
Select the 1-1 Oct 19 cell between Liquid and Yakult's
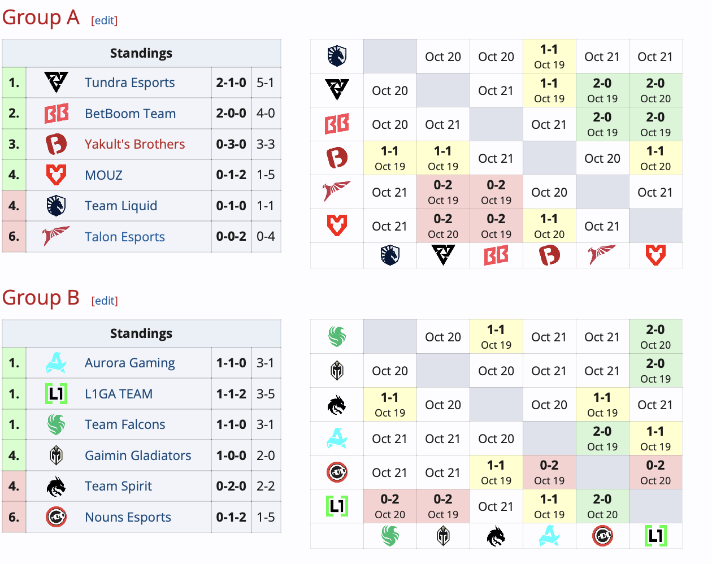[x=549, y=57]
